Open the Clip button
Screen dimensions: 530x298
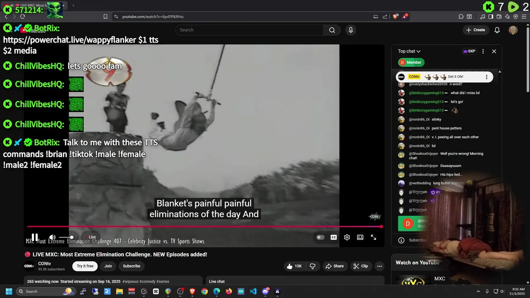(x=361, y=266)
